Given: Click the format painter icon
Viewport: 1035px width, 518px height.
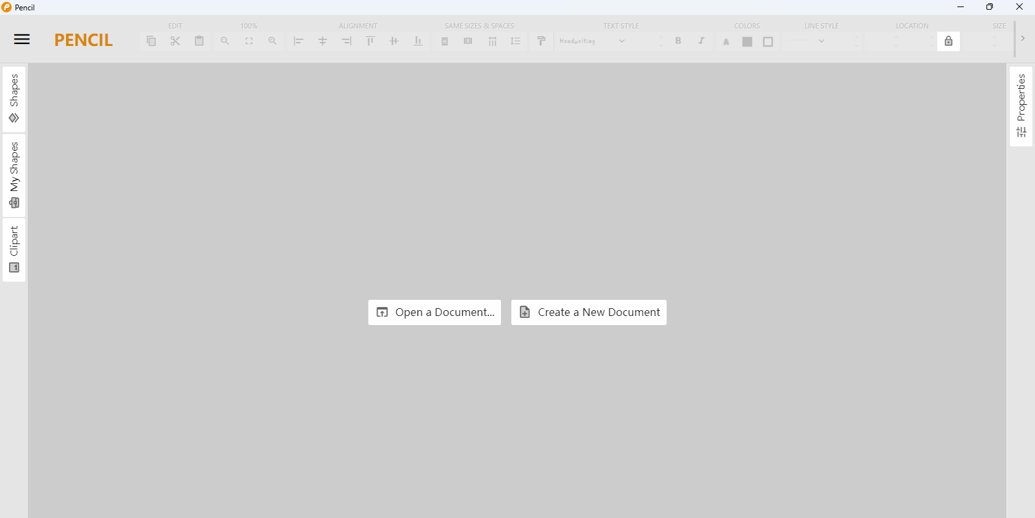Looking at the screenshot, I should 541,41.
